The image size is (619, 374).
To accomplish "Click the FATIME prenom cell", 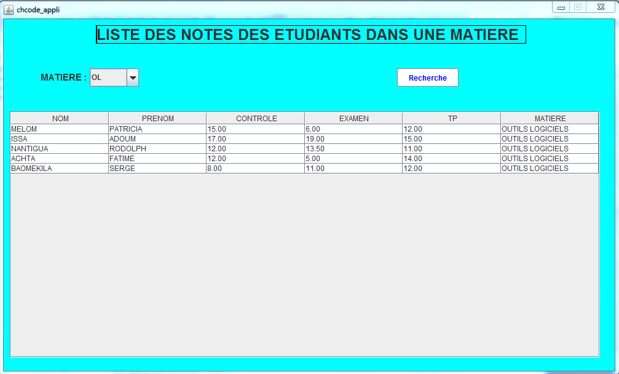I will coord(157,159).
